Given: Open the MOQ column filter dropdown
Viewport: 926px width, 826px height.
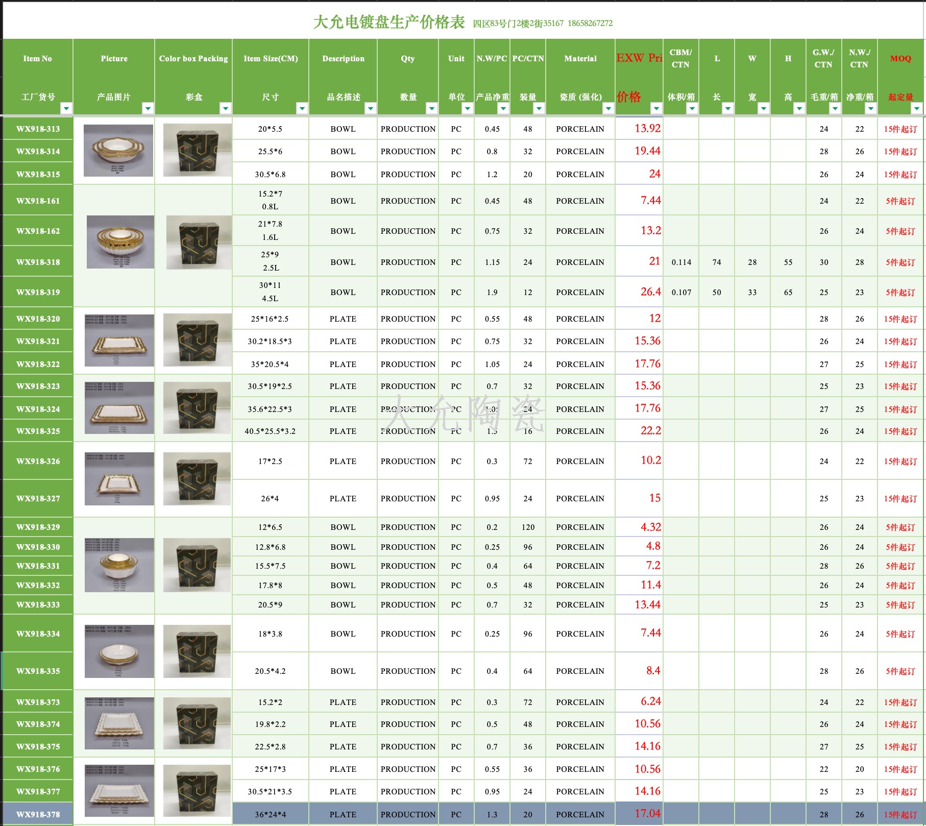Looking at the screenshot, I should tap(917, 108).
